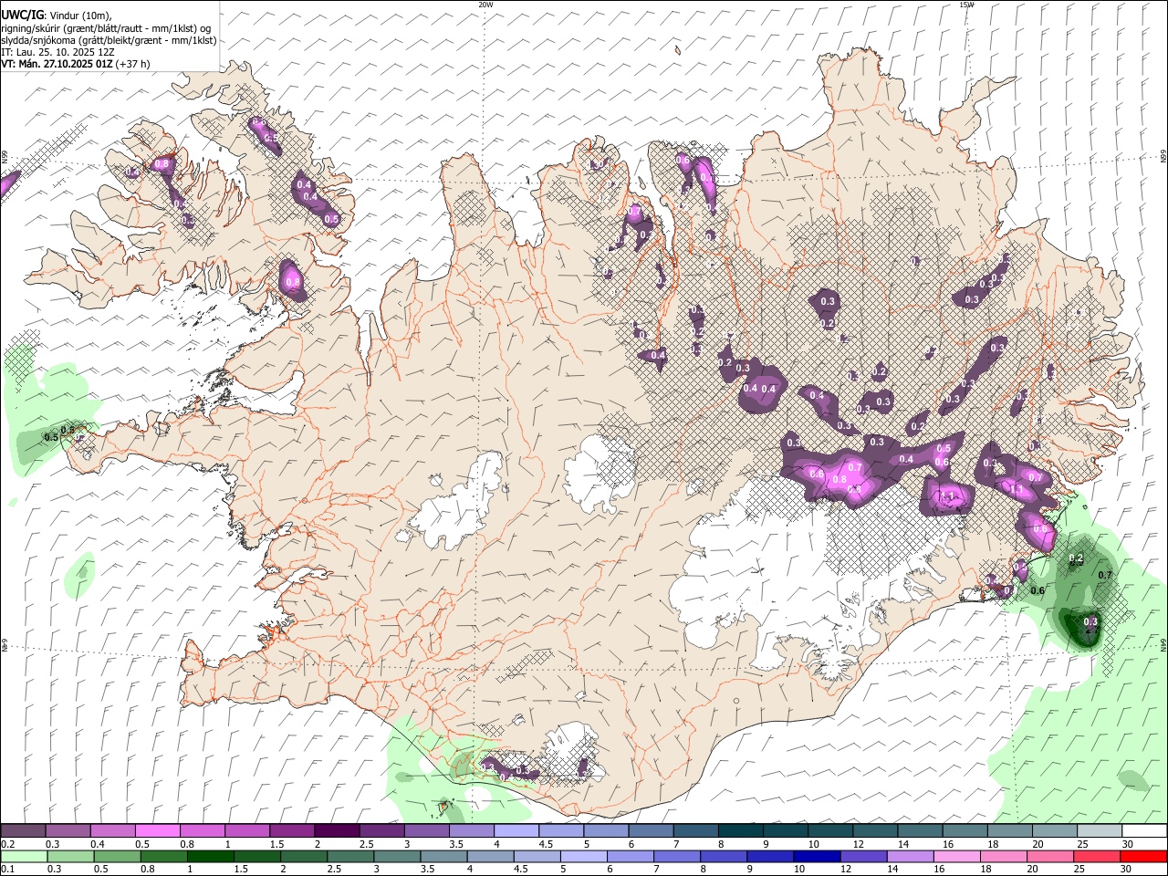Viewport: 1168px width, 876px height.
Task: Select the snow legend swatch labeled 20
Action: click(x=1054, y=831)
